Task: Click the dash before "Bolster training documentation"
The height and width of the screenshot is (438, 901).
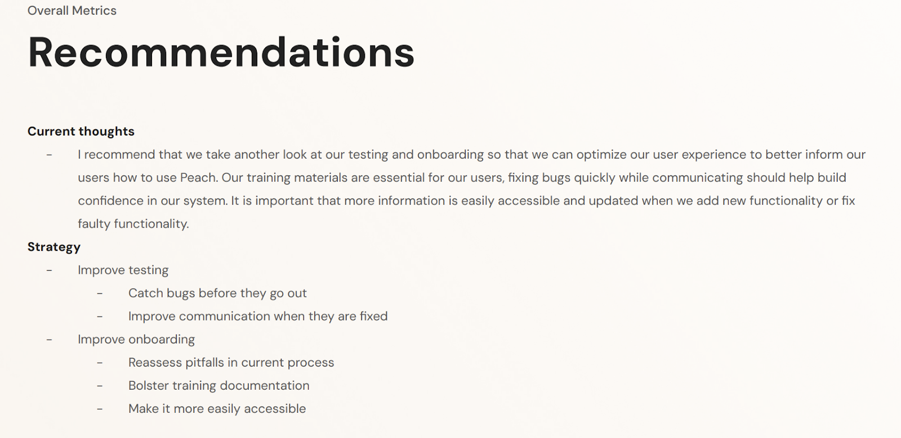Action: click(x=100, y=386)
